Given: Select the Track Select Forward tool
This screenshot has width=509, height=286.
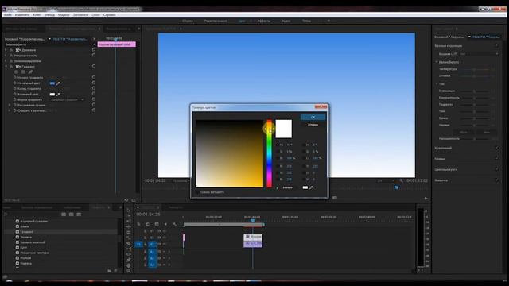Looking at the screenshot, I should [129, 215].
